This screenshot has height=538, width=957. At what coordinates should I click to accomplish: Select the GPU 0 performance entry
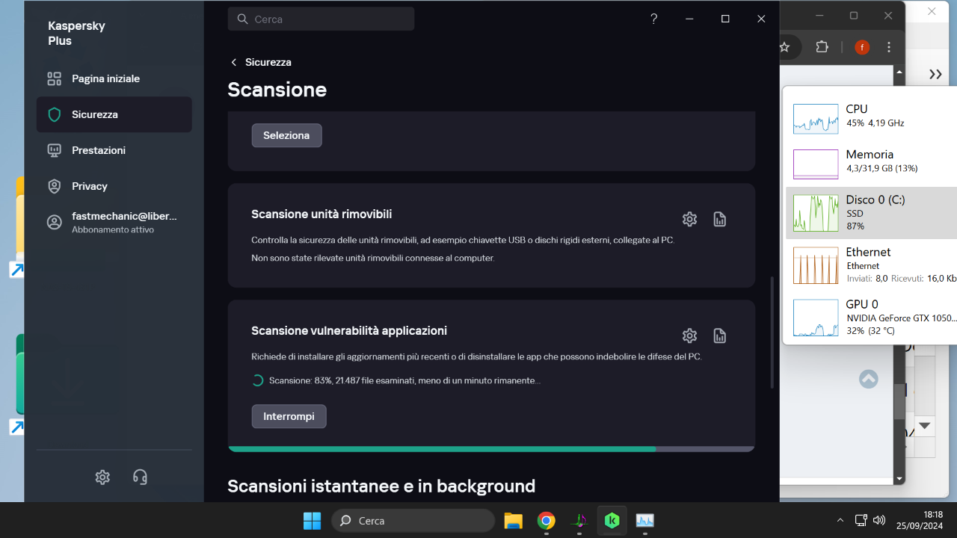tap(871, 317)
